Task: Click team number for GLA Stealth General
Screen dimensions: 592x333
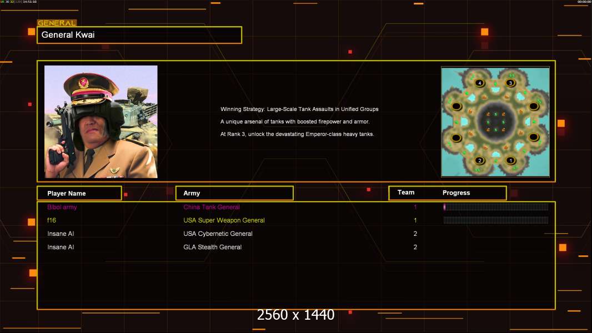Action: (415, 247)
